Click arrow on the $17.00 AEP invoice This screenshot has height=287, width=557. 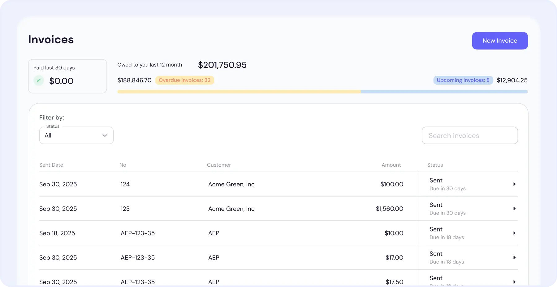(x=514, y=258)
